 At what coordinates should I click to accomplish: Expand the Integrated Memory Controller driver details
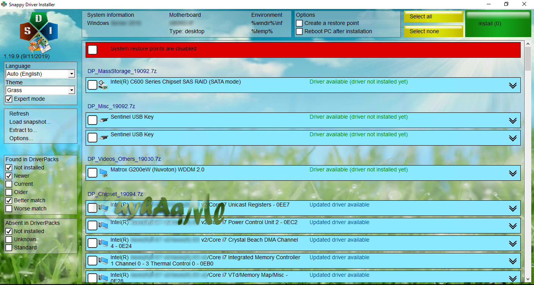513,261
